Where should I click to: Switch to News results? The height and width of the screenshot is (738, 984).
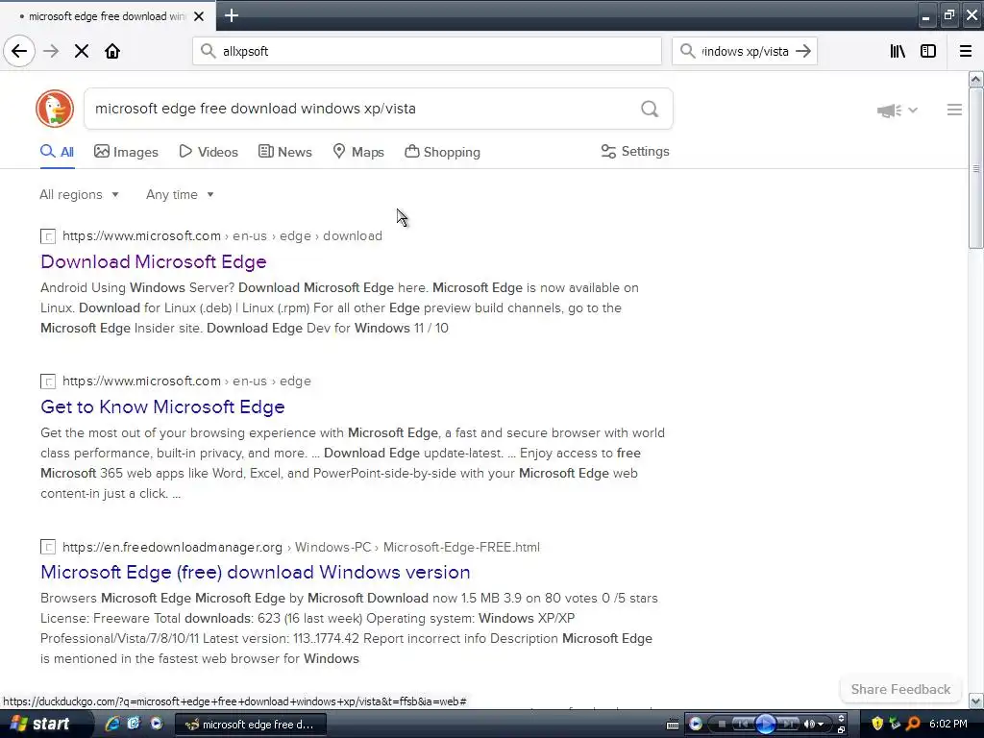point(284,152)
